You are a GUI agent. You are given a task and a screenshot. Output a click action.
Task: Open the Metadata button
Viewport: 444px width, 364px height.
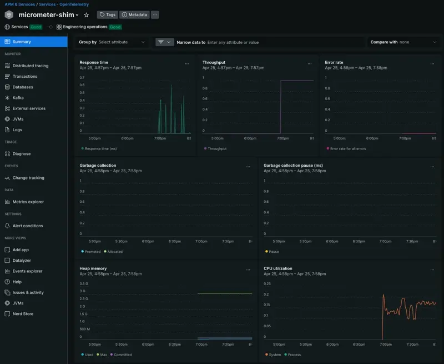pyautogui.click(x=134, y=15)
